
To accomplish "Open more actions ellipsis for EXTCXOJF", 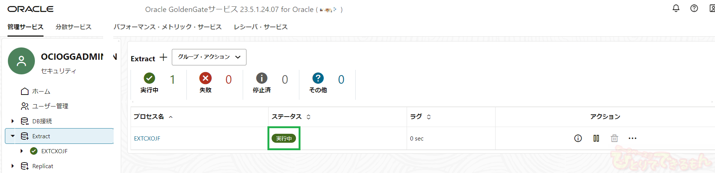I will click(x=632, y=138).
